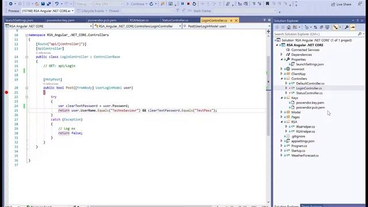The width and height of the screenshot is (368, 207).
Task: Toggle highlighted track active item icon
Action: click(335, 28)
